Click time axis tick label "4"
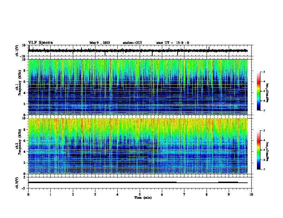Viewport: 283px width, 218px height. [118, 194]
